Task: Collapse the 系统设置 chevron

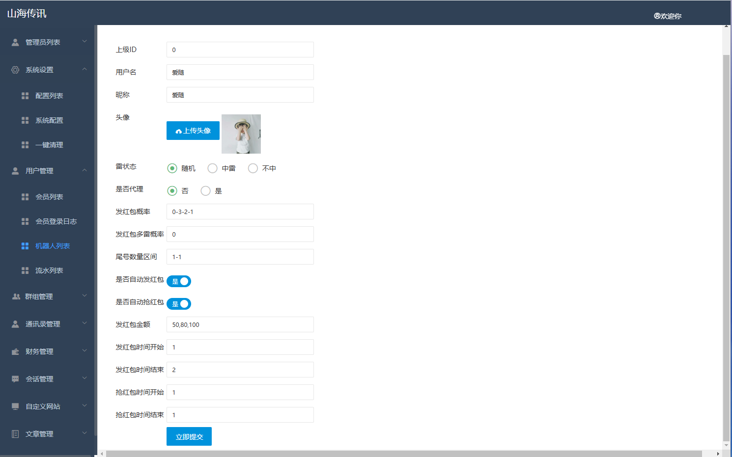Action: [84, 69]
